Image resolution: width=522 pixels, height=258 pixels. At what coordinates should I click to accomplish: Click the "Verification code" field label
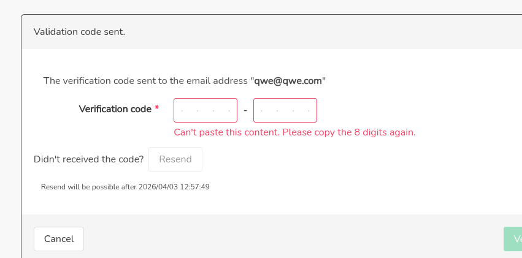[115, 109]
